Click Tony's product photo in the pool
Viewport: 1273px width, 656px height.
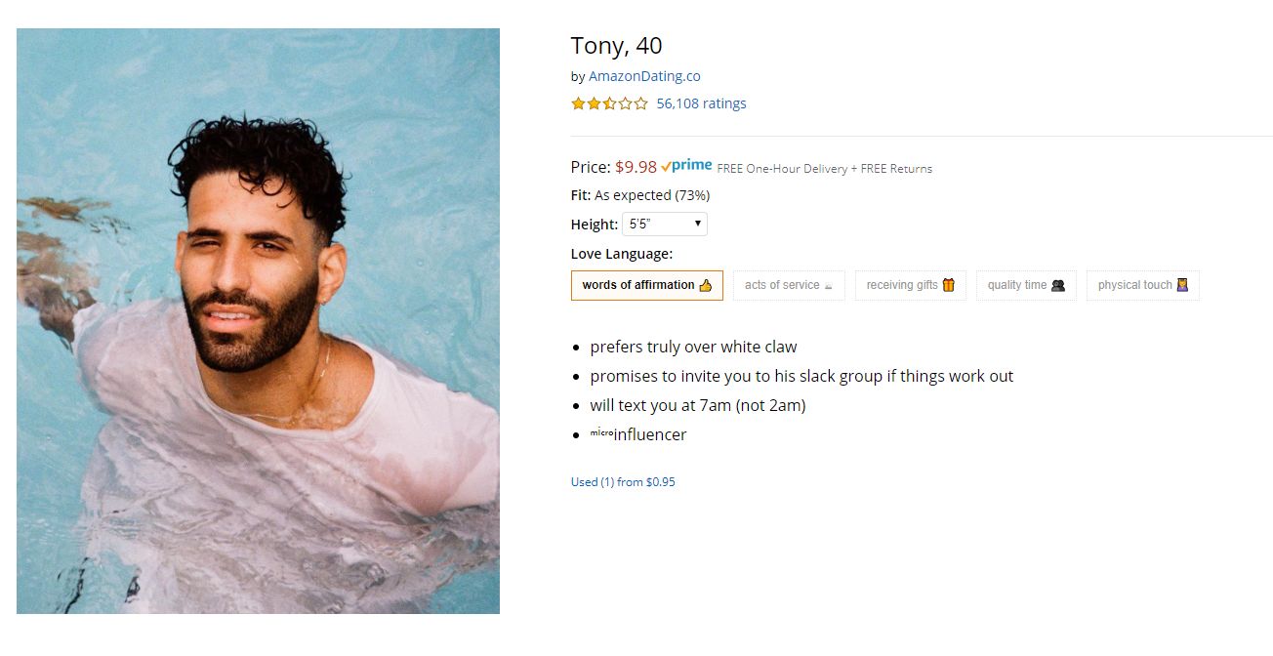258,320
